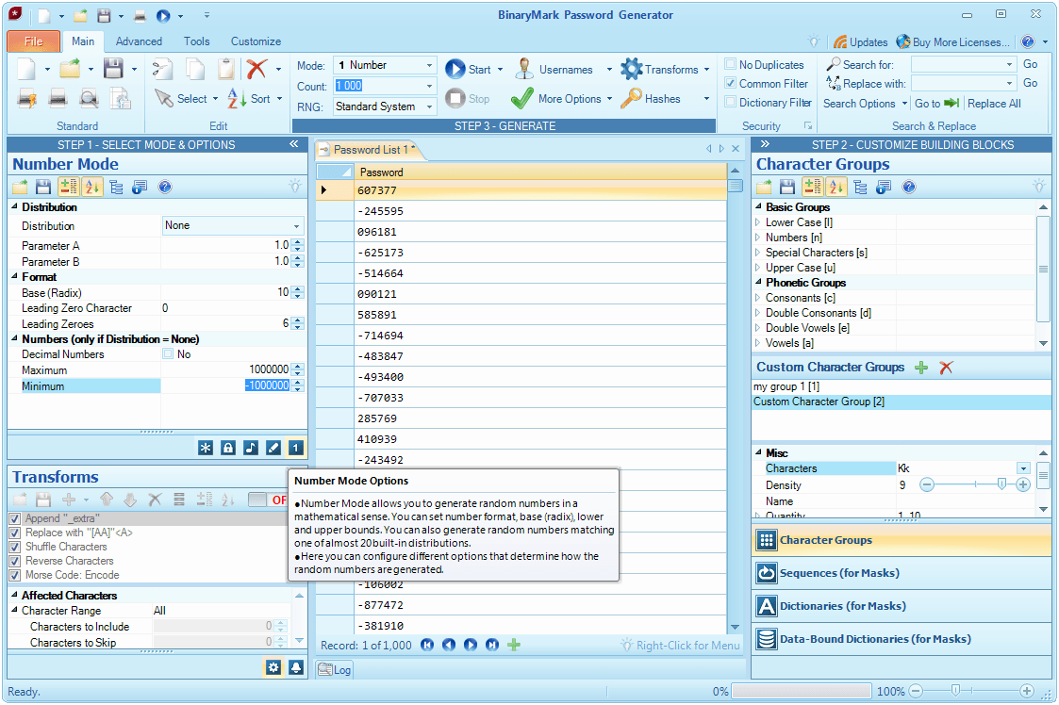Add a new Custom Character Group with plus icon

(919, 367)
